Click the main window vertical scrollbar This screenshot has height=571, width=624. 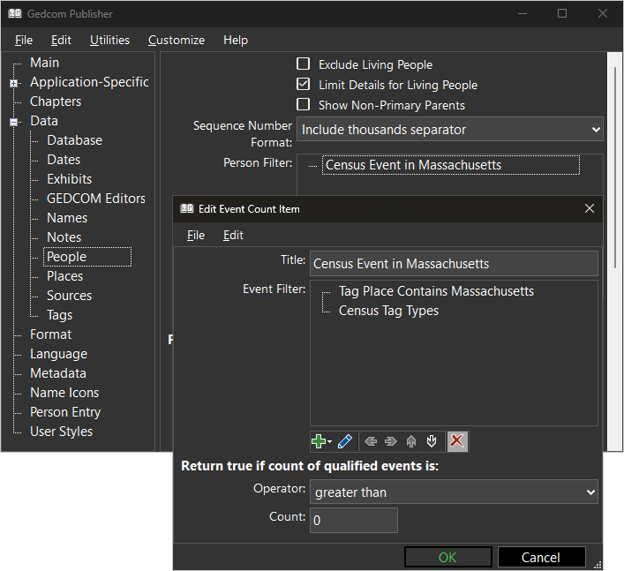pyautogui.click(x=615, y=167)
